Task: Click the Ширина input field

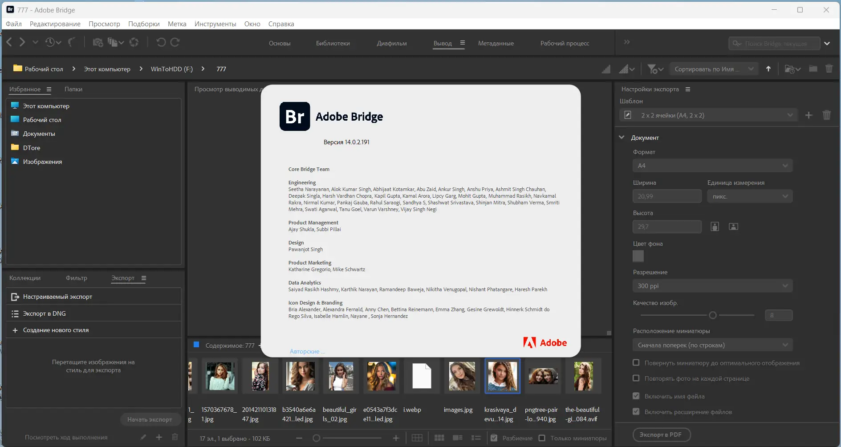Action: [667, 196]
